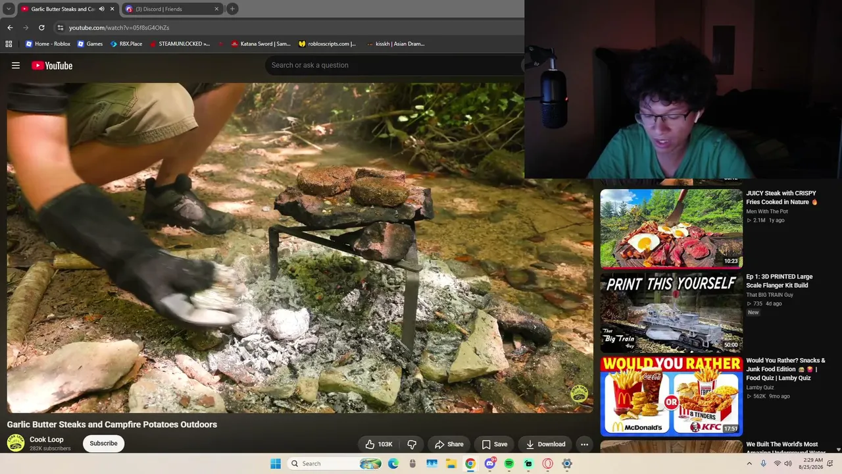
Task: Switch to Discord Friends tab
Action: 172,9
